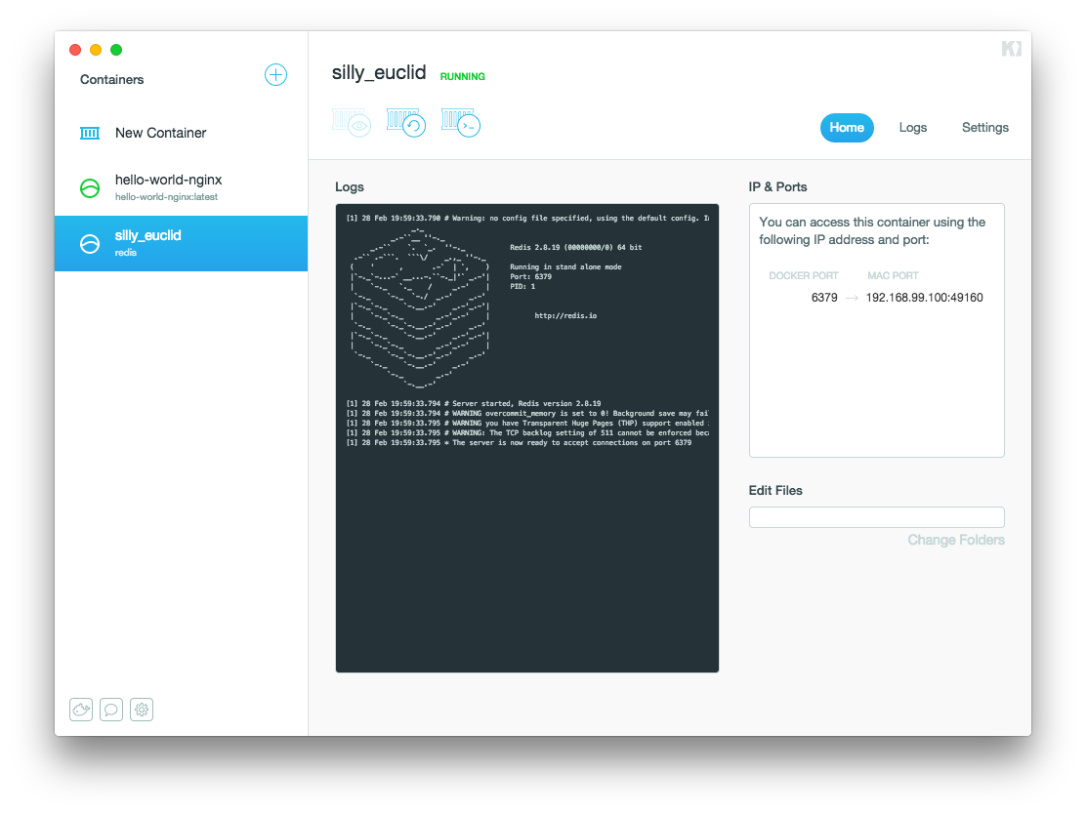Click the RUNNING status label

[462, 76]
